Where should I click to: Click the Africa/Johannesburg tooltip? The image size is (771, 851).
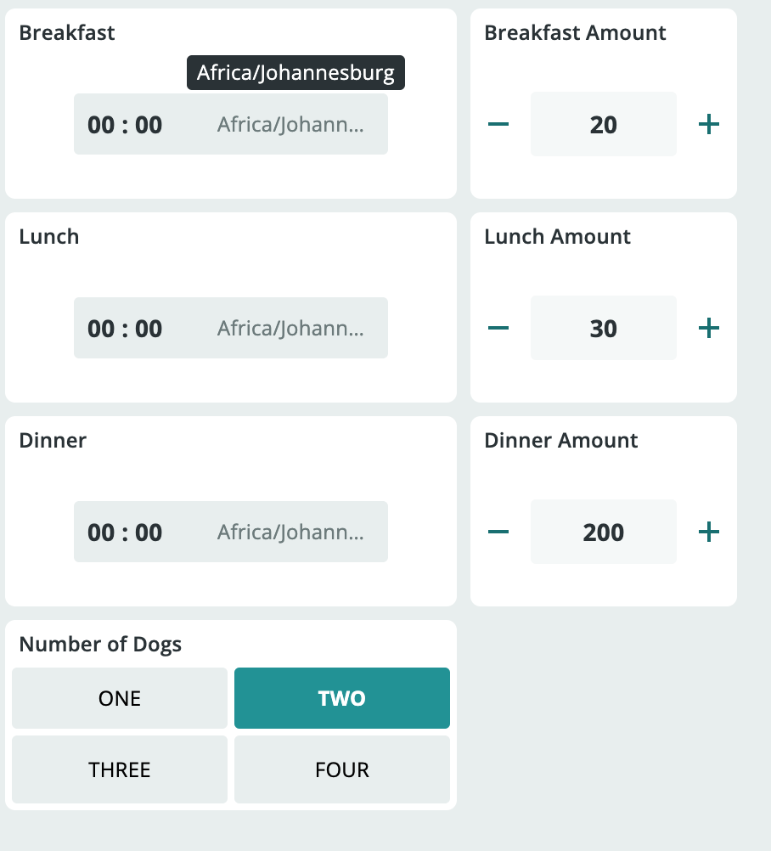295,73
